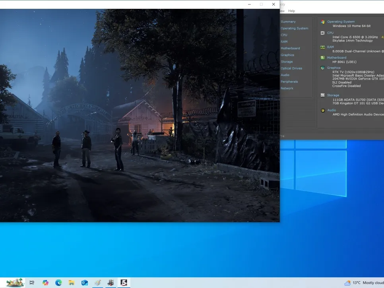Follow the Storage heading link in summary panel
The image size is (384, 288).
333,95
